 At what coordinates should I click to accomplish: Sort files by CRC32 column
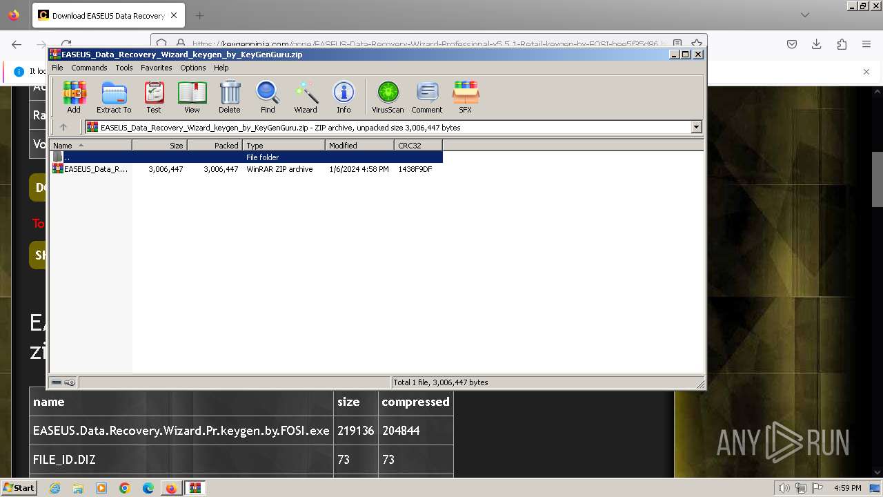(x=418, y=145)
